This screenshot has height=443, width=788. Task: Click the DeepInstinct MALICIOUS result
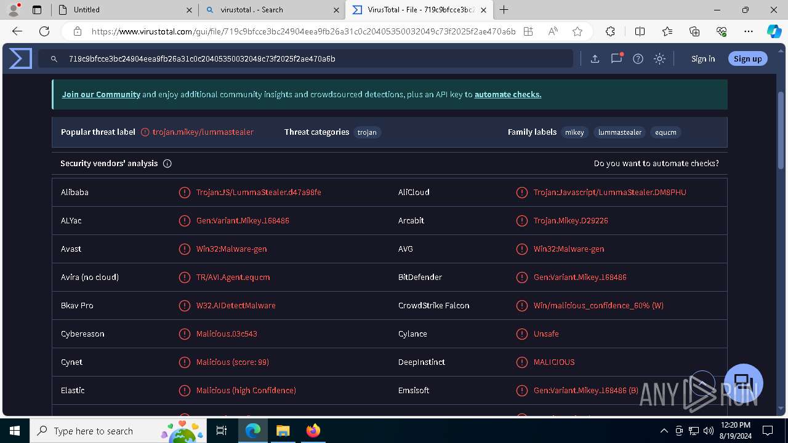point(554,362)
